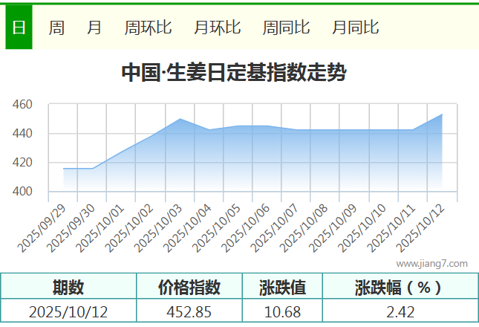Screen dimensions: 479x327
Task: Click the 2025/10/03 peak point on chart
Action: point(180,119)
